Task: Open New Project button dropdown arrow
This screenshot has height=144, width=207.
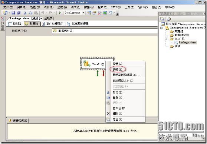Action: (x=9, y=13)
